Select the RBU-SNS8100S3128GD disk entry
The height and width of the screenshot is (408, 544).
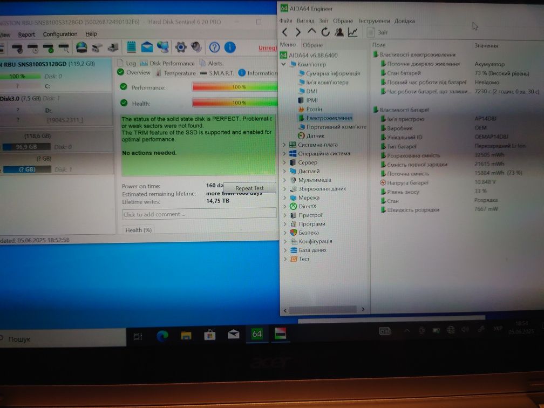pos(56,74)
